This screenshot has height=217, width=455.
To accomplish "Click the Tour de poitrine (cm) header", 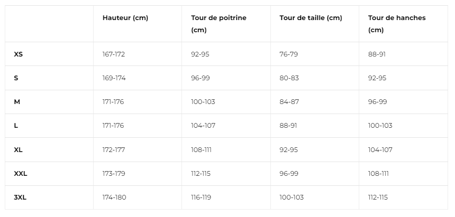I will coord(219,24).
